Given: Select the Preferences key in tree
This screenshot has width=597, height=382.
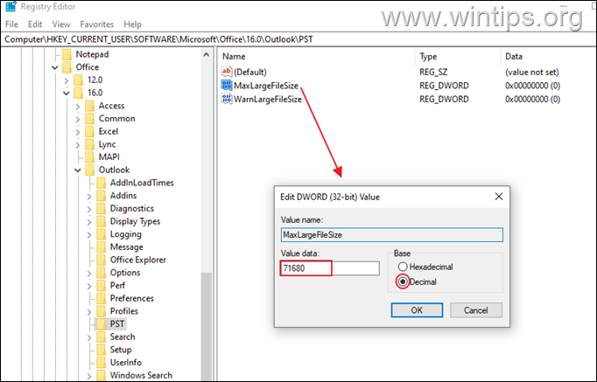Looking at the screenshot, I should [x=131, y=298].
